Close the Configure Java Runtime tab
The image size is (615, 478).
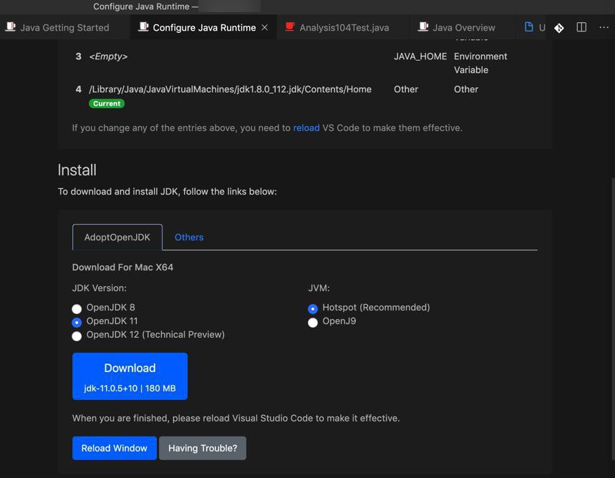(x=265, y=27)
